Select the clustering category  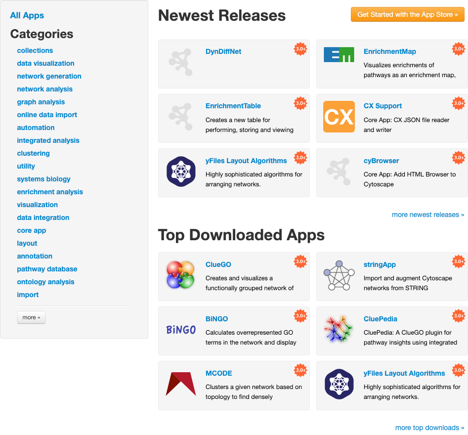(34, 153)
